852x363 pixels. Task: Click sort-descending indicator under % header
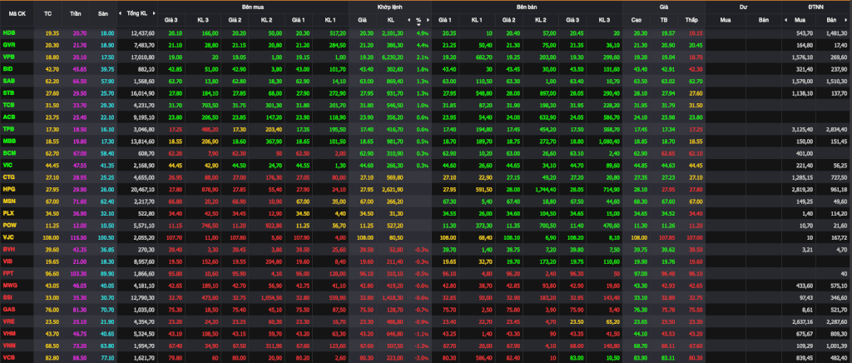coord(419,24)
